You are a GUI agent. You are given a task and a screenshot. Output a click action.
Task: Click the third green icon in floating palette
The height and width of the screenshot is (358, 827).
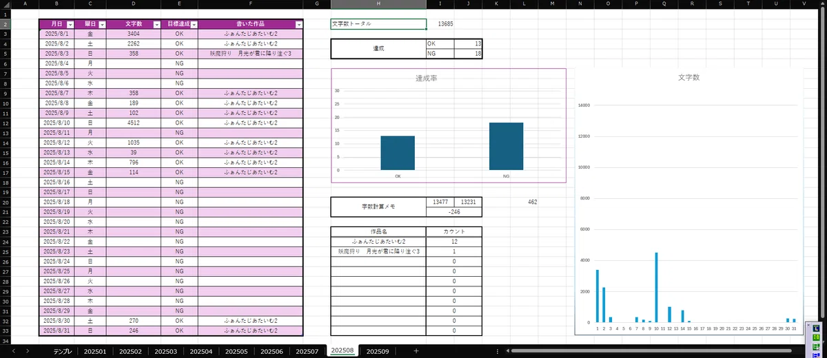(x=816, y=347)
